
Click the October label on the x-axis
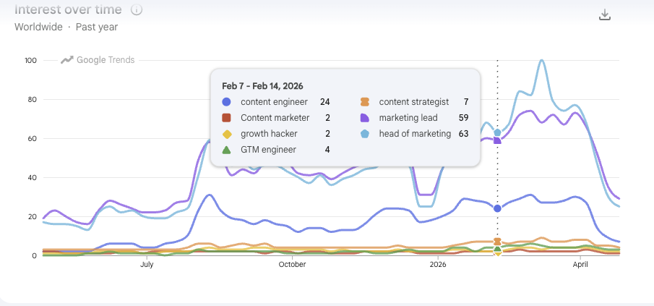[x=292, y=265]
